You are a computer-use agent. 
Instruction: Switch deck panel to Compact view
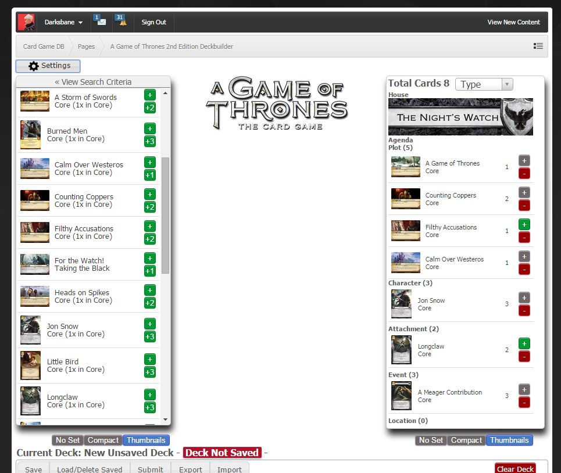466,440
